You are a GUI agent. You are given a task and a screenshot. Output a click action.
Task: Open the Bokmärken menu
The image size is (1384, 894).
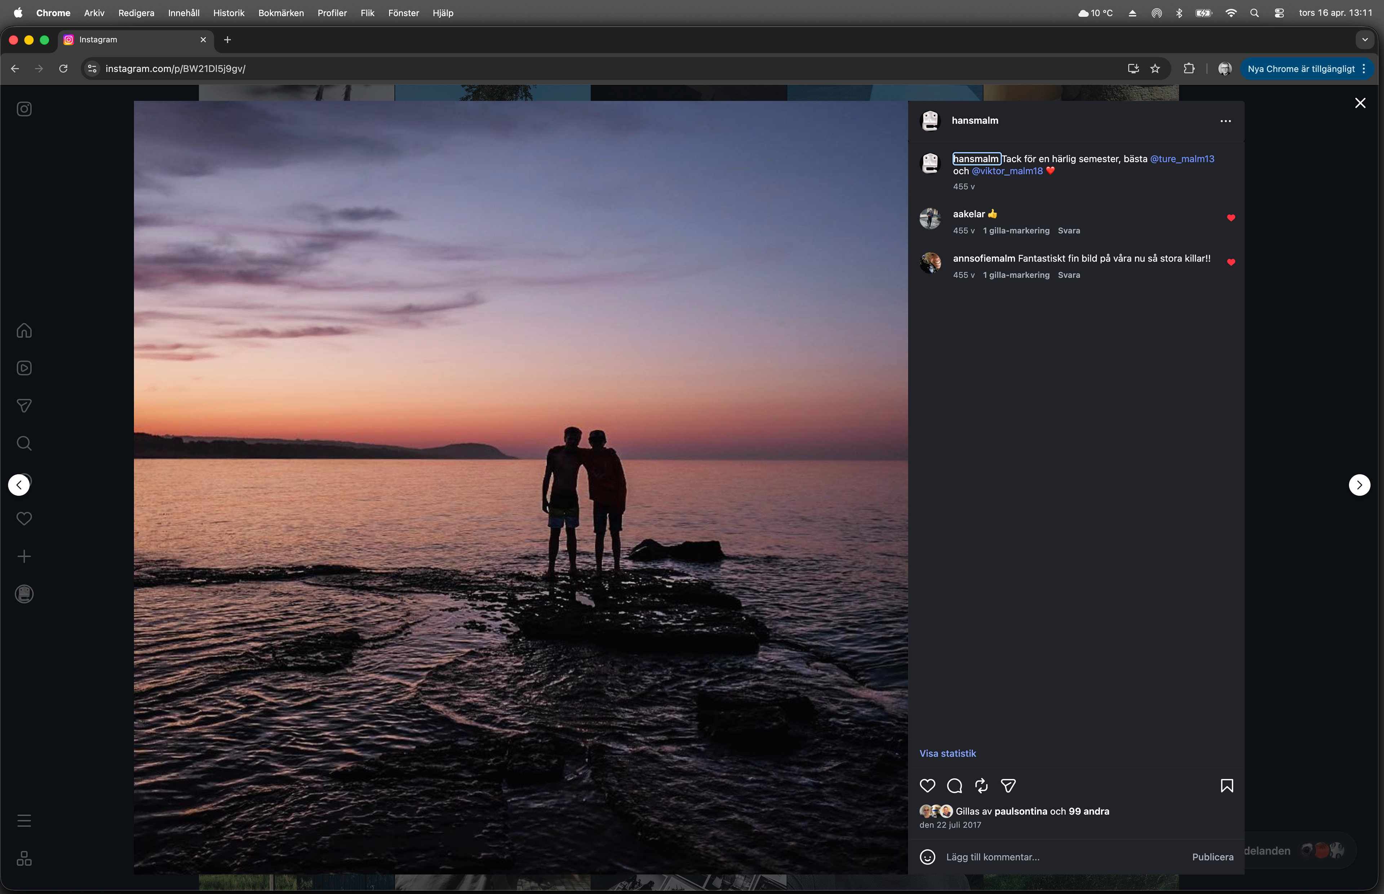[280, 13]
